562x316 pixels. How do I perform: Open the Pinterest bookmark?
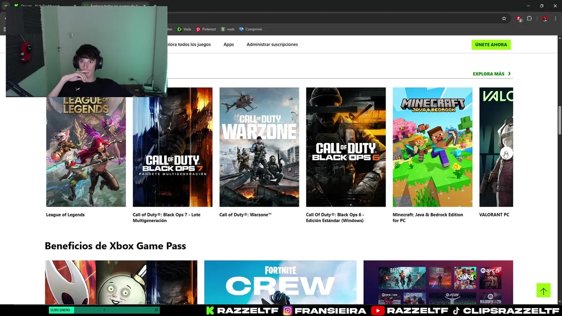[x=206, y=29]
